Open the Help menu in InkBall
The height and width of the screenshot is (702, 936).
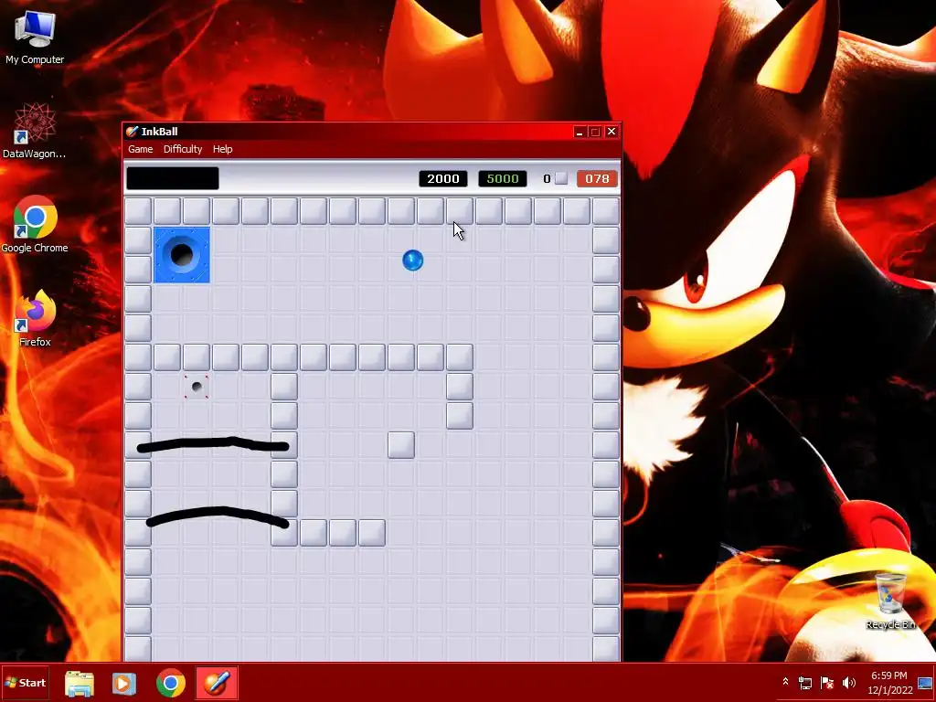[223, 149]
